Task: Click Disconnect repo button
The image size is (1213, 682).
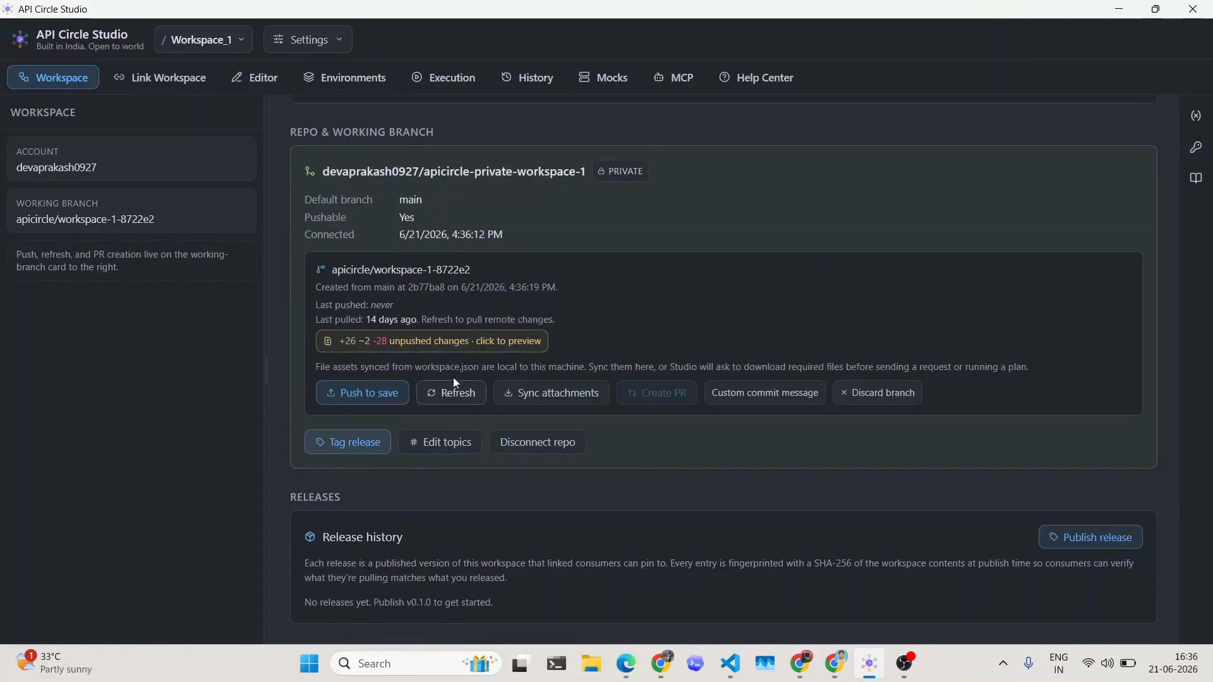Action: [538, 442]
